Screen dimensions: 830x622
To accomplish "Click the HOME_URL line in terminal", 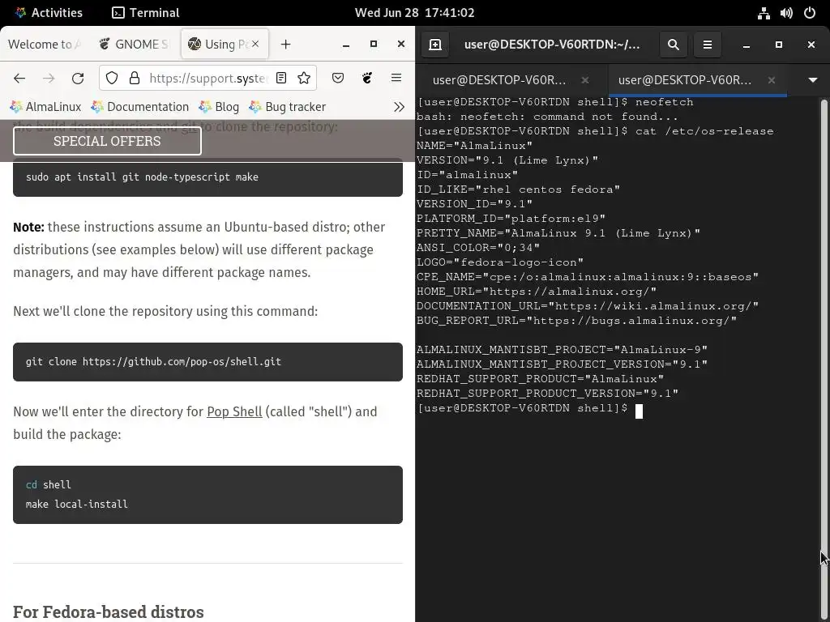I will (537, 292).
